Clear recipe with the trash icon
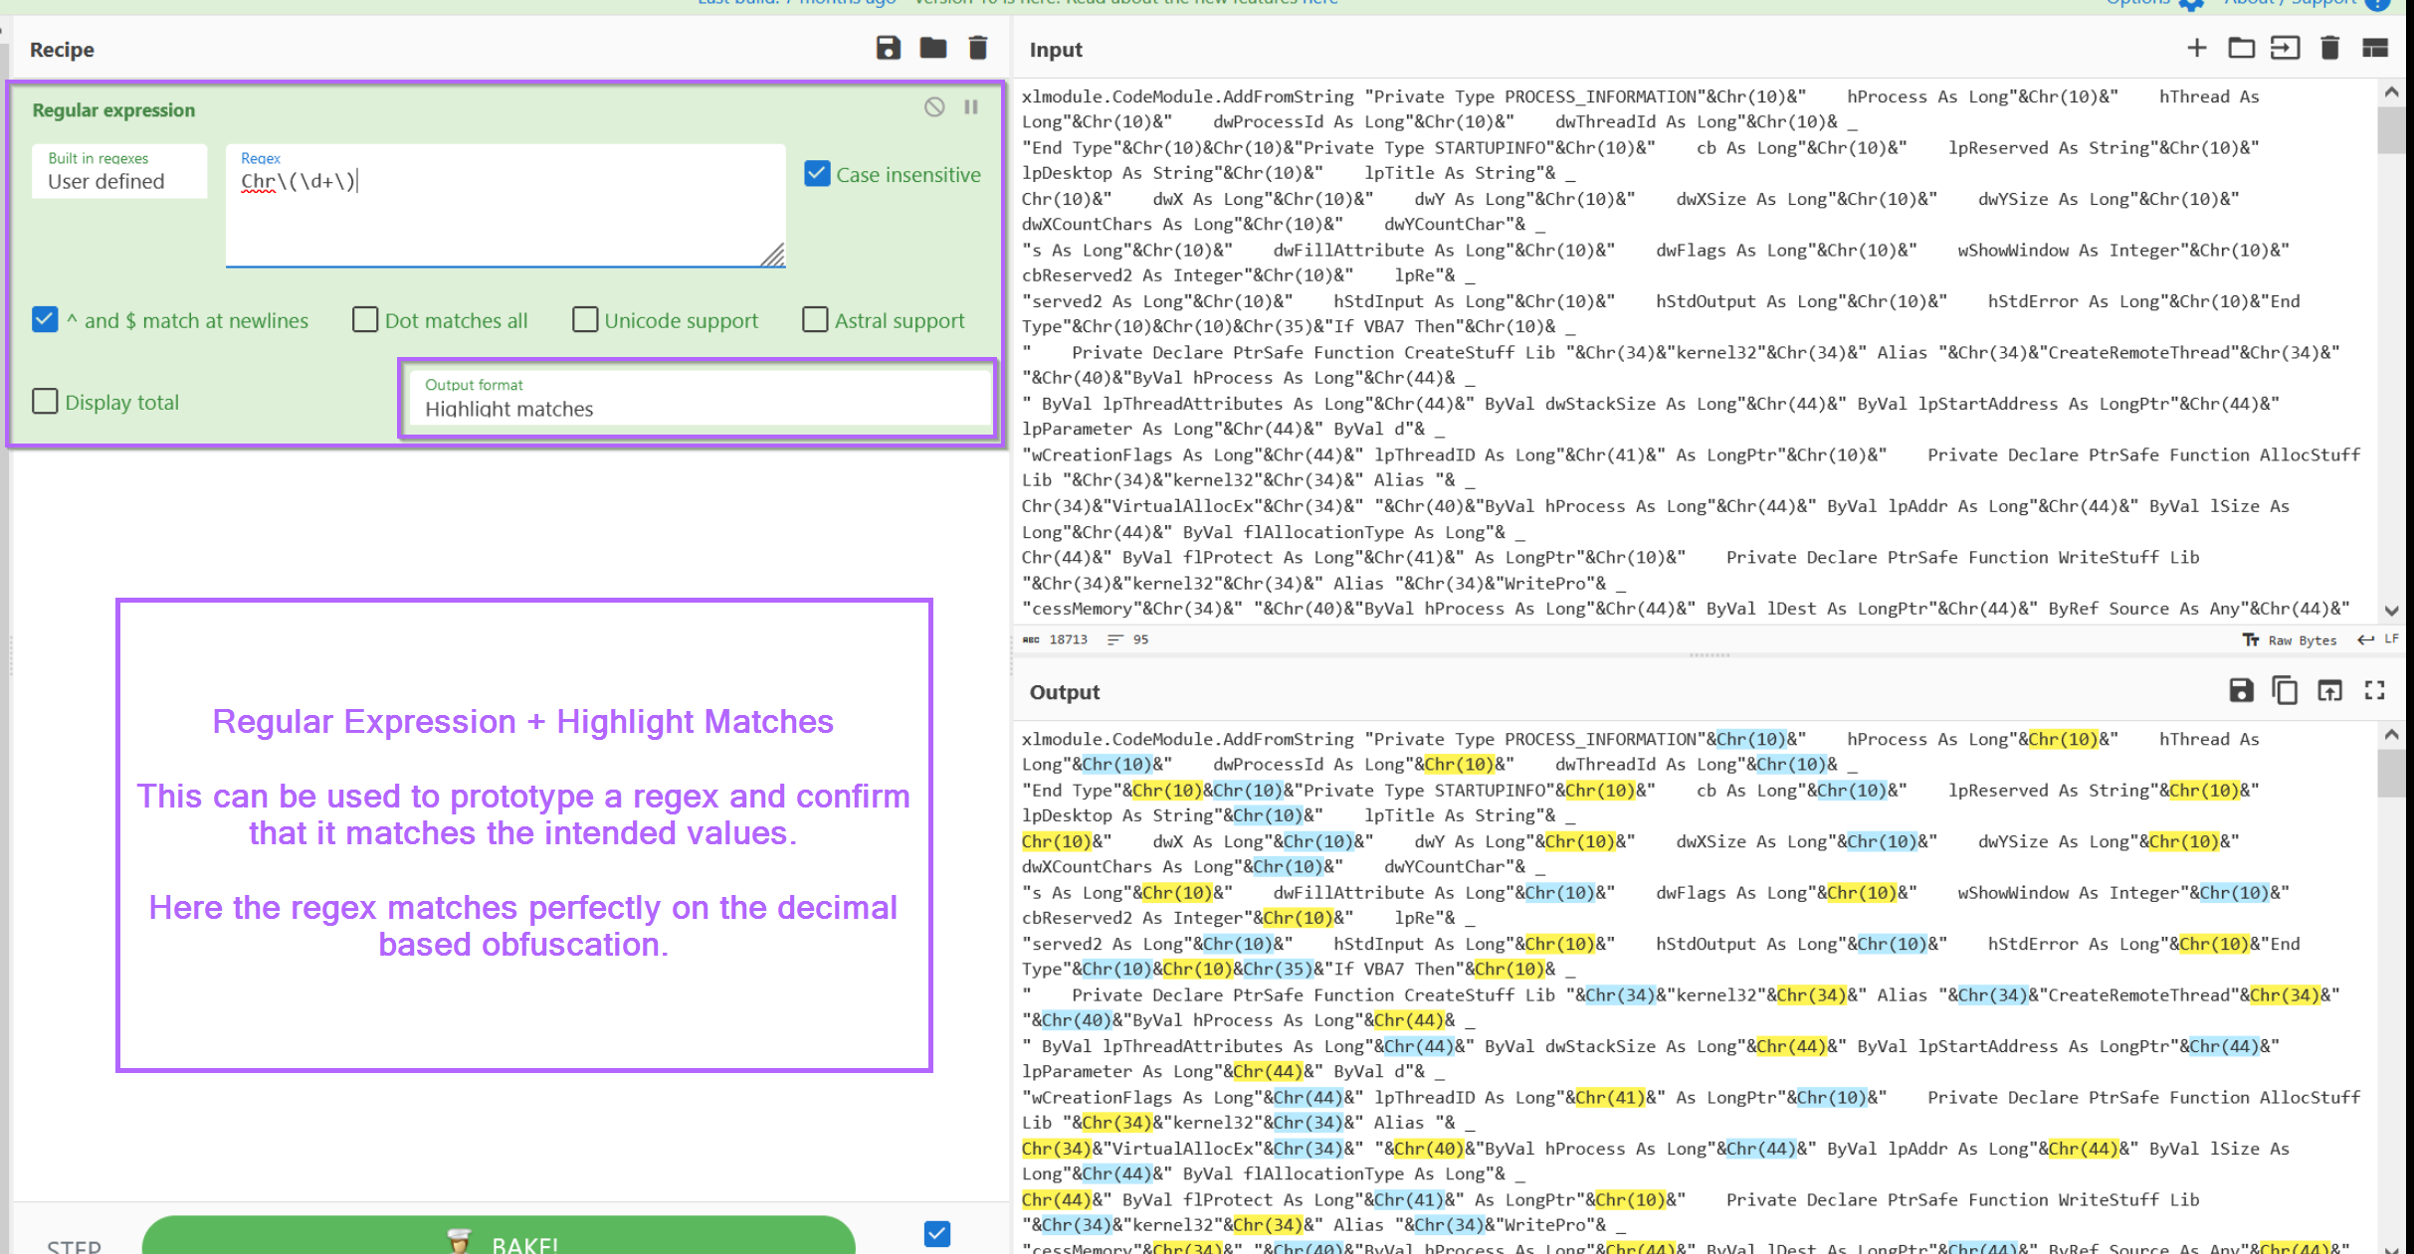The height and width of the screenshot is (1254, 2414). click(x=978, y=48)
